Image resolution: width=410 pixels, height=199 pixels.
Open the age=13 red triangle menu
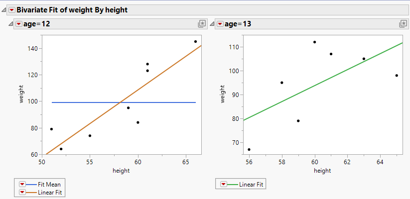point(220,24)
